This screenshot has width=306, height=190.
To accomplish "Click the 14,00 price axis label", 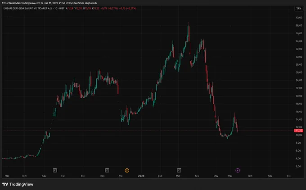I will tap(299, 119).
